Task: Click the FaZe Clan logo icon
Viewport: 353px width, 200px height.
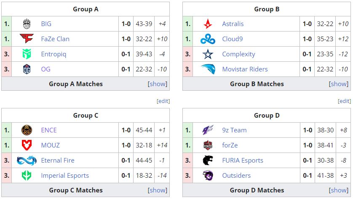Action: click(27, 39)
